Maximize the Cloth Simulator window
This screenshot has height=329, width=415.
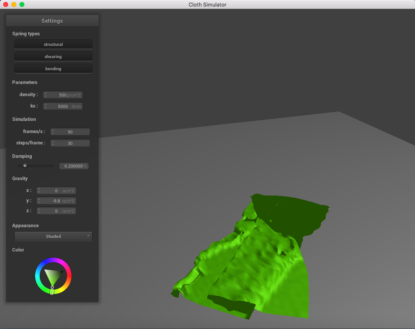[x=22, y=4]
